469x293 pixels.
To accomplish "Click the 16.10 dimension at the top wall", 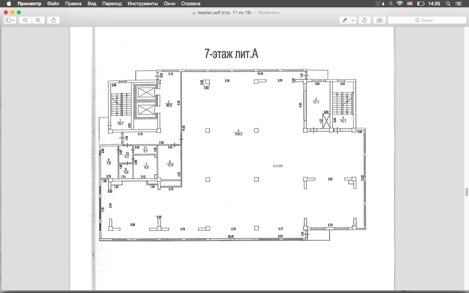I will click(260, 74).
